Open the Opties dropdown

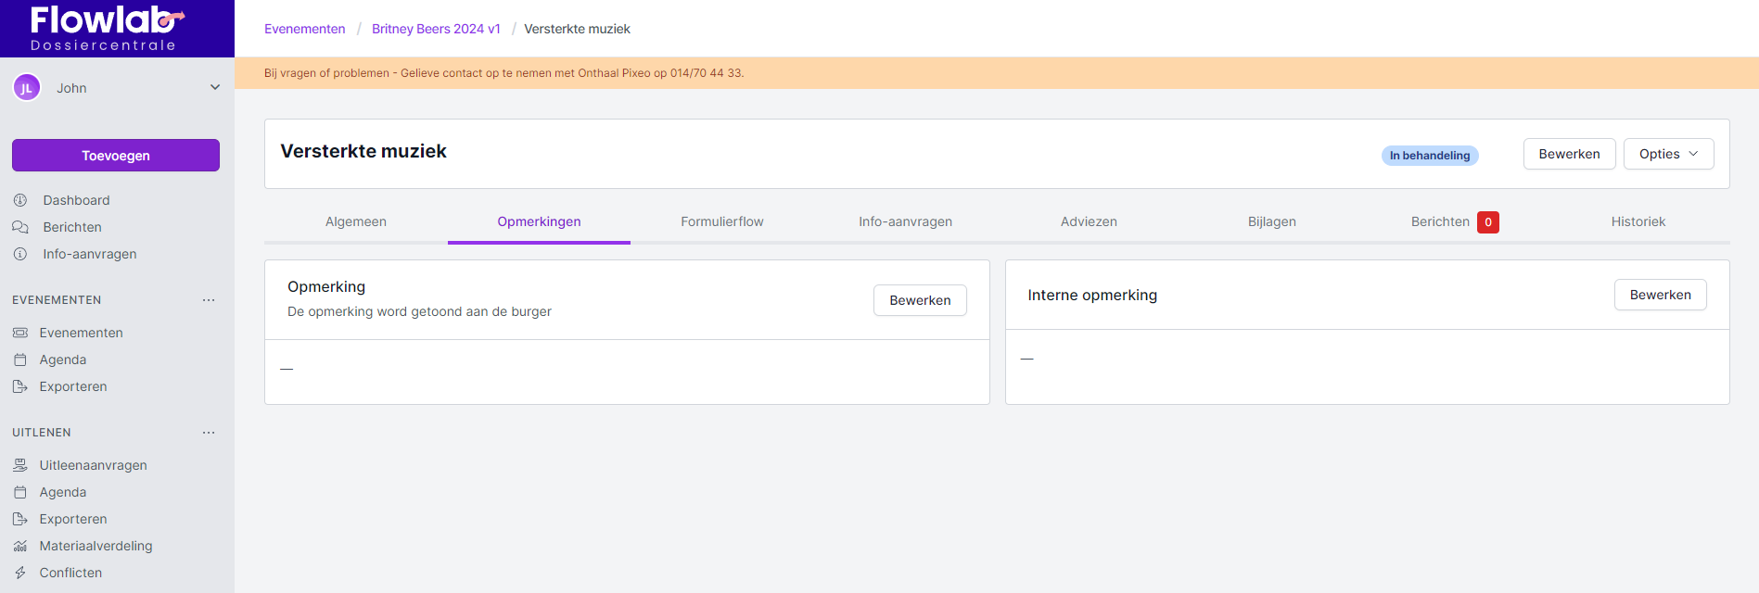point(1668,154)
